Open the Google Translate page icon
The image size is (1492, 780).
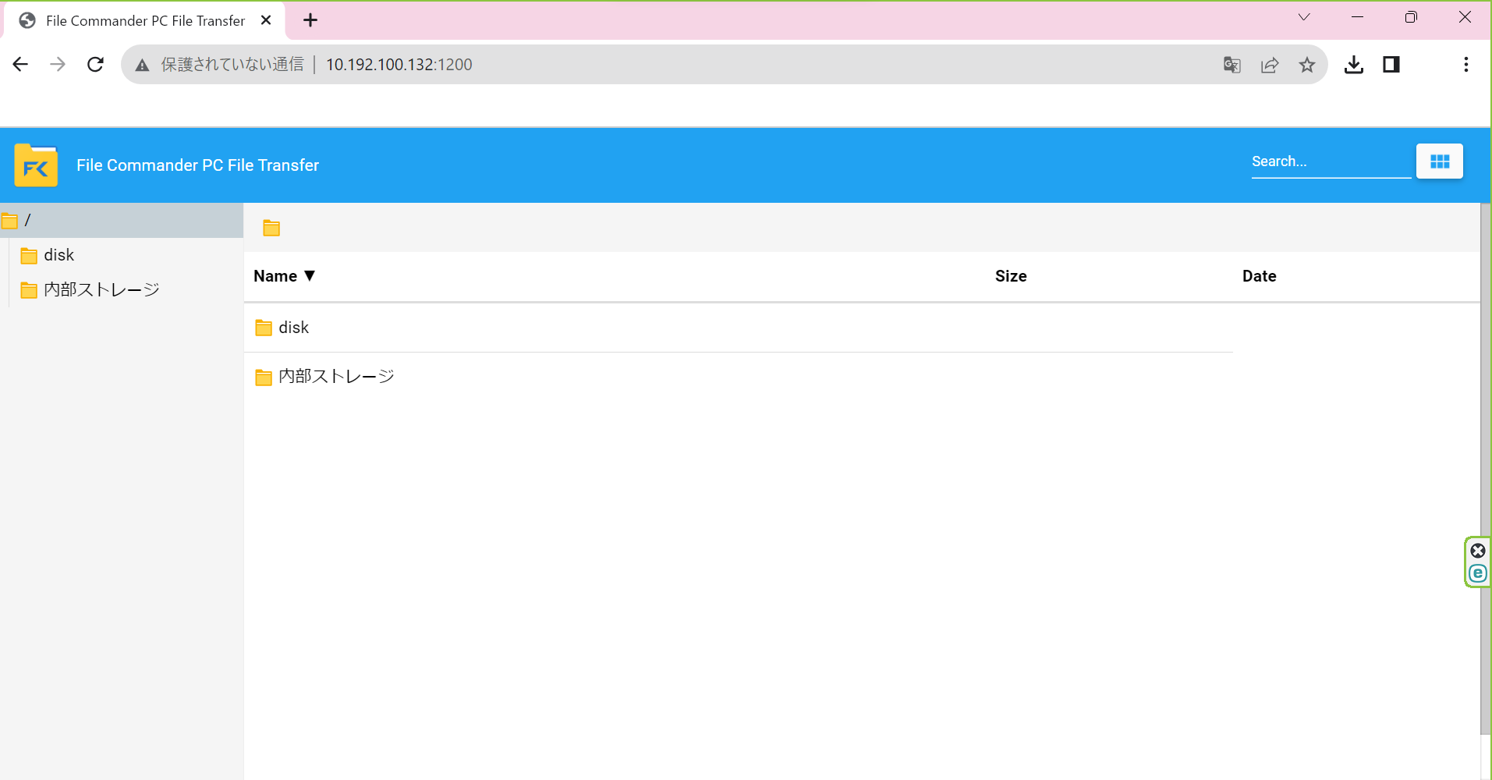(1232, 65)
